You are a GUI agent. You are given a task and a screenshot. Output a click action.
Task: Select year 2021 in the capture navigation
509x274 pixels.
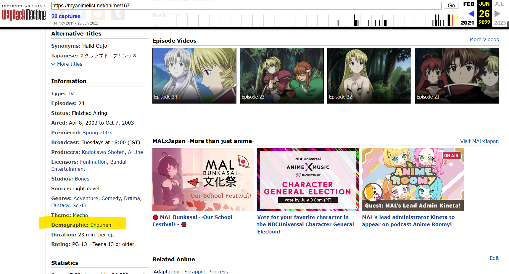pos(467,23)
